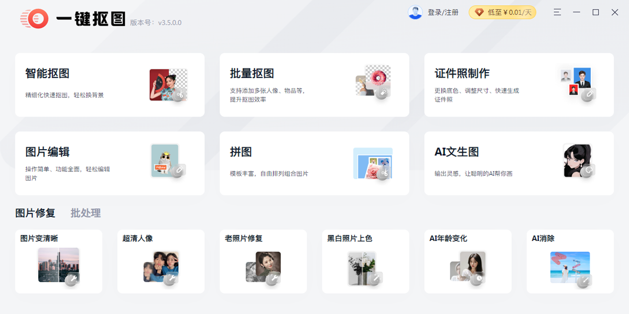The height and width of the screenshot is (314, 629).
Task: Switch to the 批处理 tab
Action: 85,213
